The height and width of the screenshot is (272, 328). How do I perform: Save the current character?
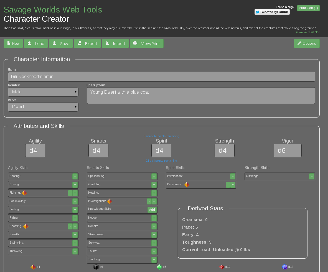(61, 43)
